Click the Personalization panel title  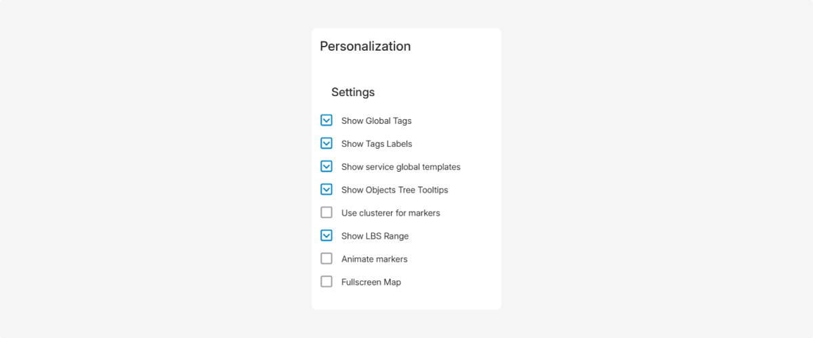[x=365, y=47]
